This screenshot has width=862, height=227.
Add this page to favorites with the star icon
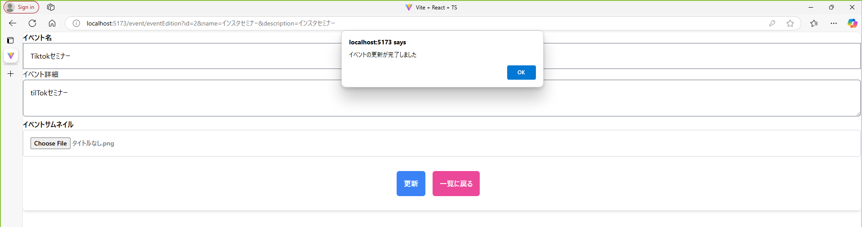[790, 23]
